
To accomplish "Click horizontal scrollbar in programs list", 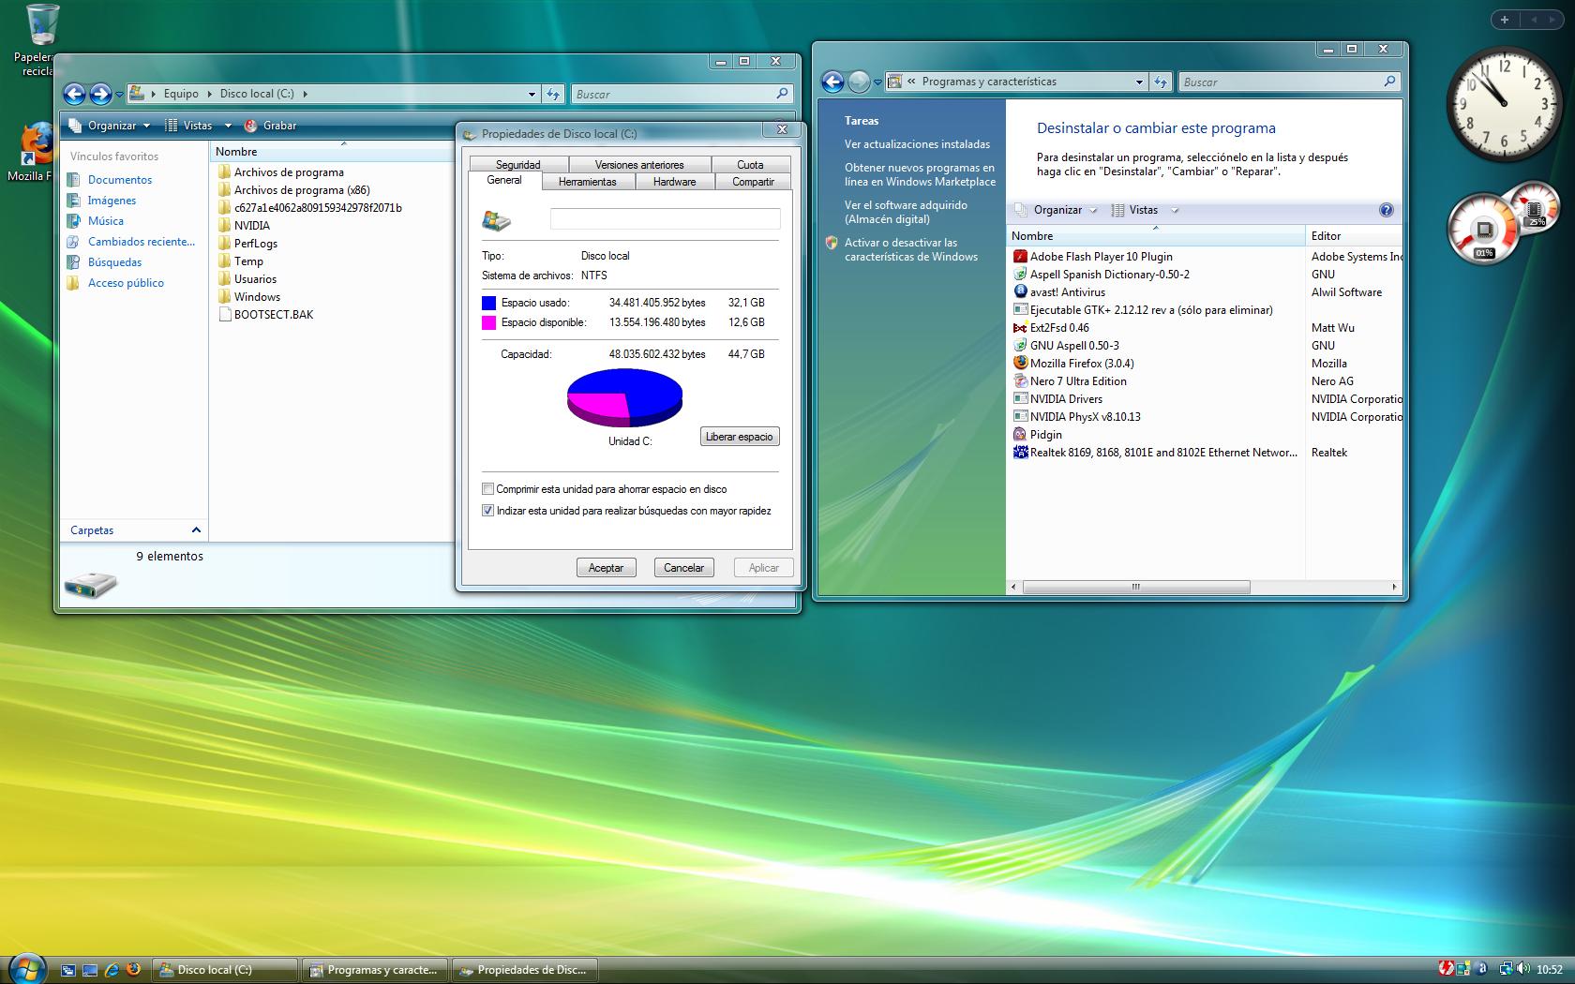I will (x=1136, y=588).
